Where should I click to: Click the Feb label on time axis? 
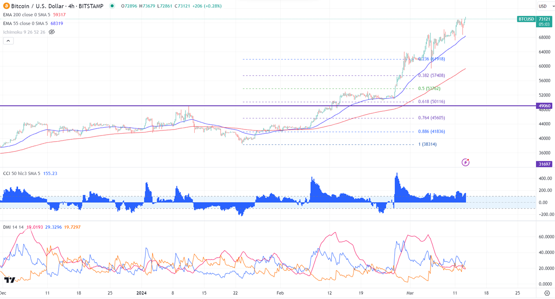280,293
